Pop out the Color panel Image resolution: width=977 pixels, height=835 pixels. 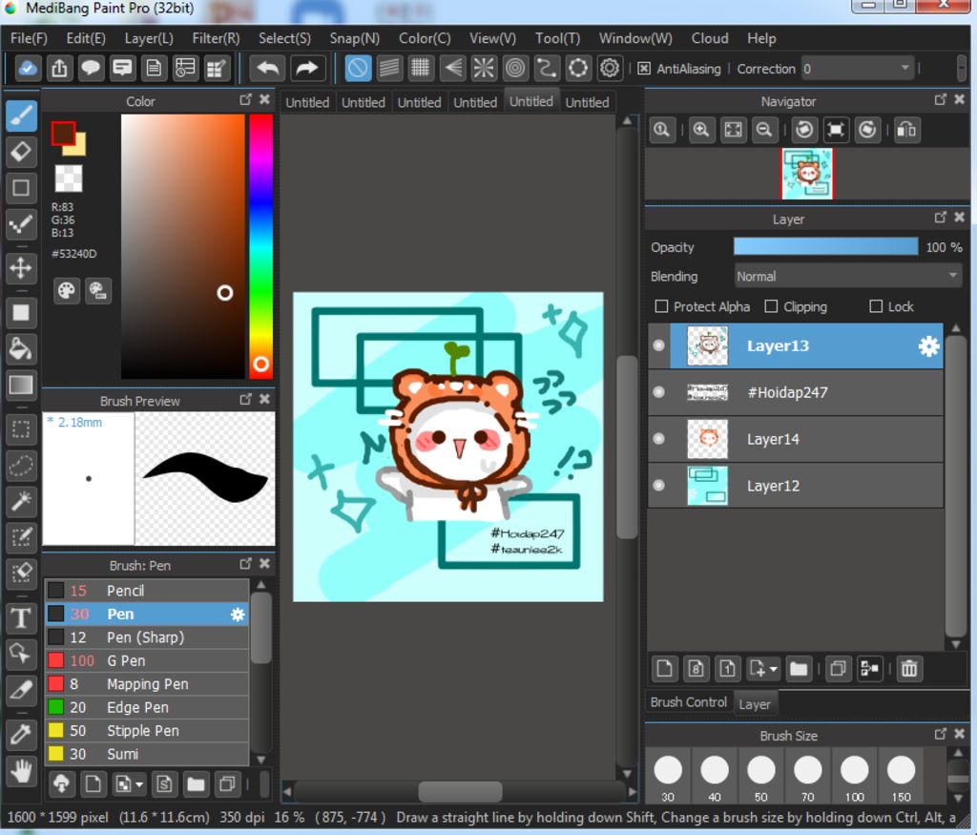(x=245, y=99)
